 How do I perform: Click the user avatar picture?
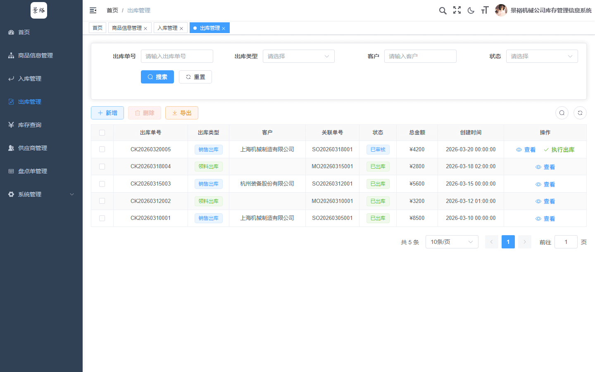pyautogui.click(x=501, y=10)
